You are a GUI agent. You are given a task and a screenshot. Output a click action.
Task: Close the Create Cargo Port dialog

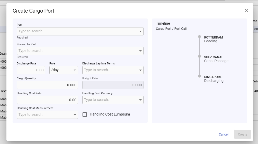point(246,11)
